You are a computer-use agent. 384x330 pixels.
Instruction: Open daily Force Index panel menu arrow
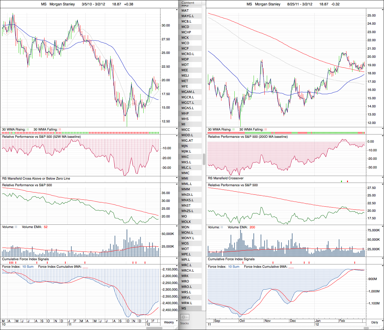pyautogui.click(x=382, y=266)
